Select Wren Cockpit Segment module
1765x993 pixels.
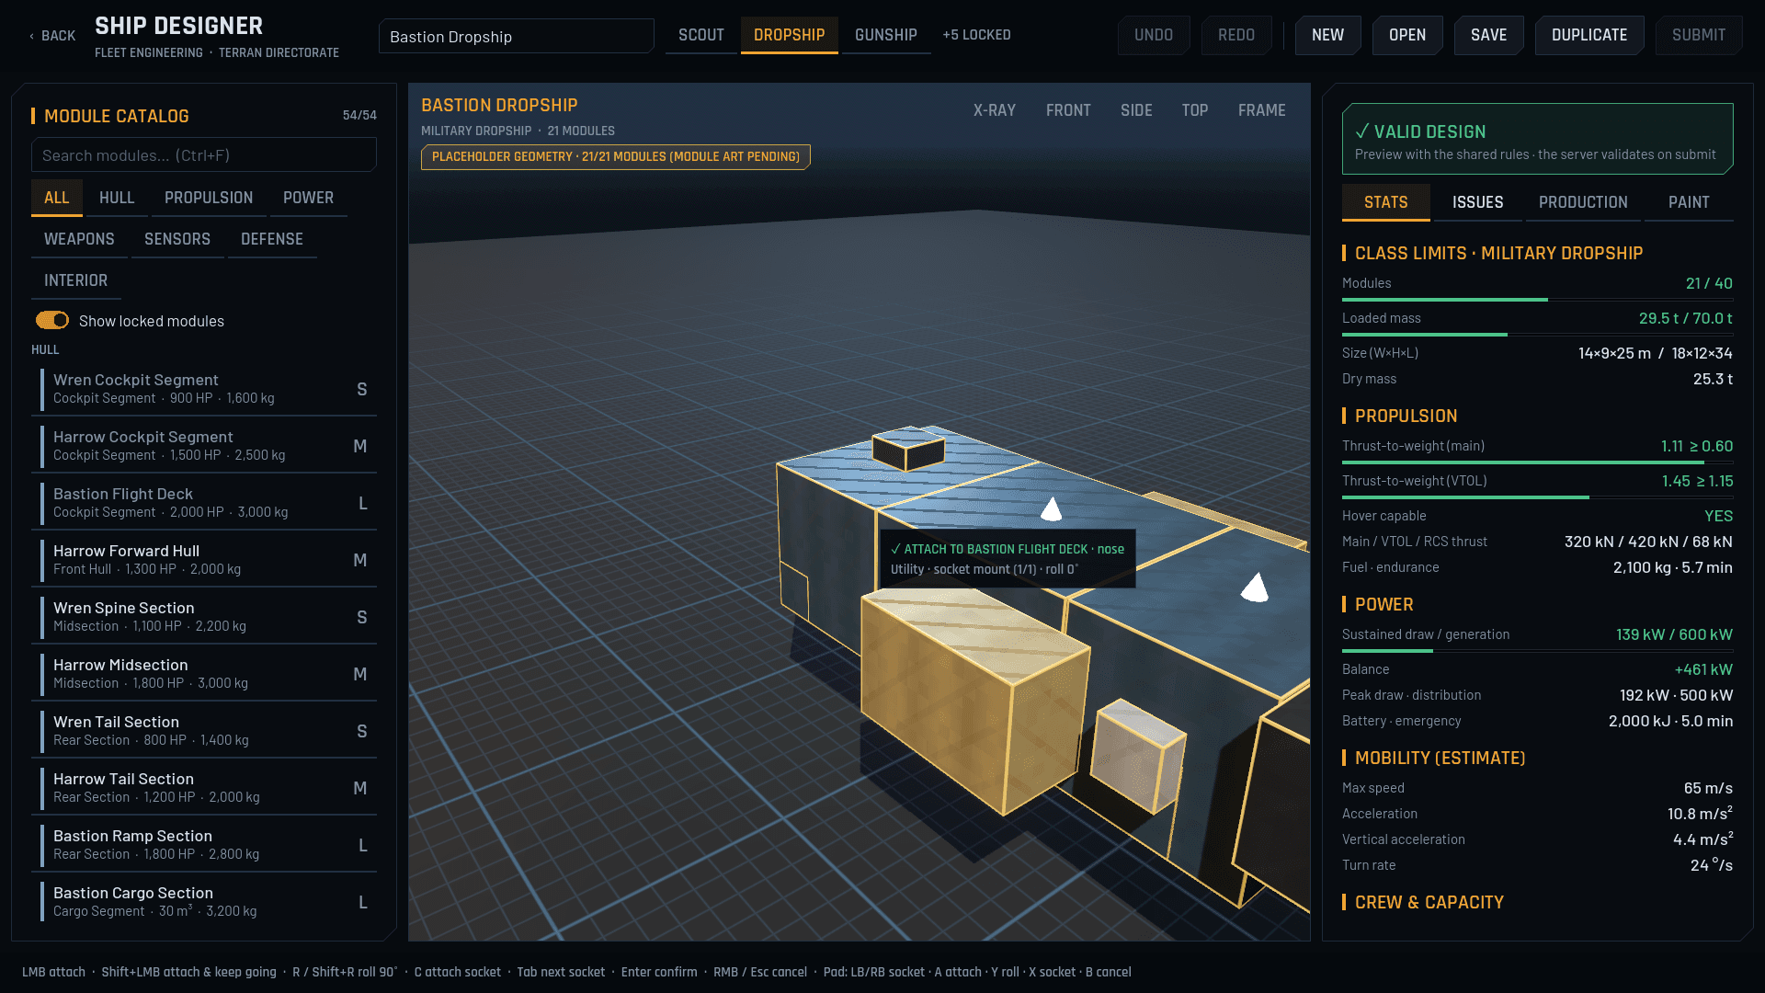204,389
